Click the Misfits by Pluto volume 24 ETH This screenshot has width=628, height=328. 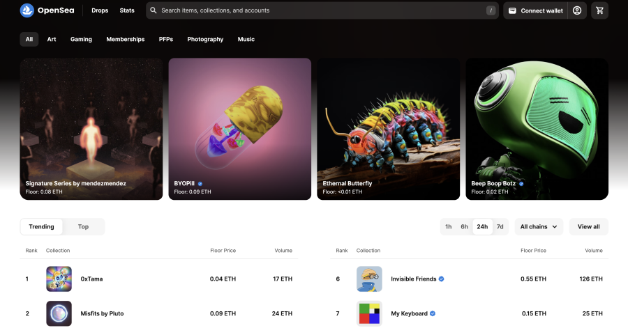(x=282, y=313)
